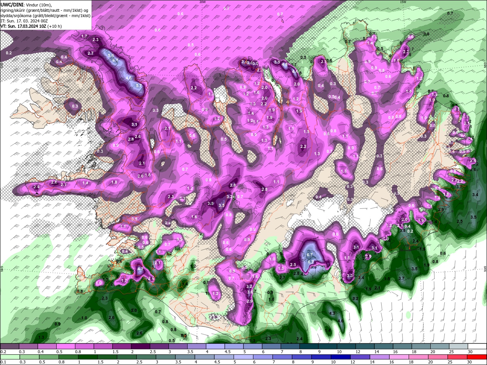Click the 4.6 rain value off the south coast
Screen dimensions: 487x365
point(341,321)
